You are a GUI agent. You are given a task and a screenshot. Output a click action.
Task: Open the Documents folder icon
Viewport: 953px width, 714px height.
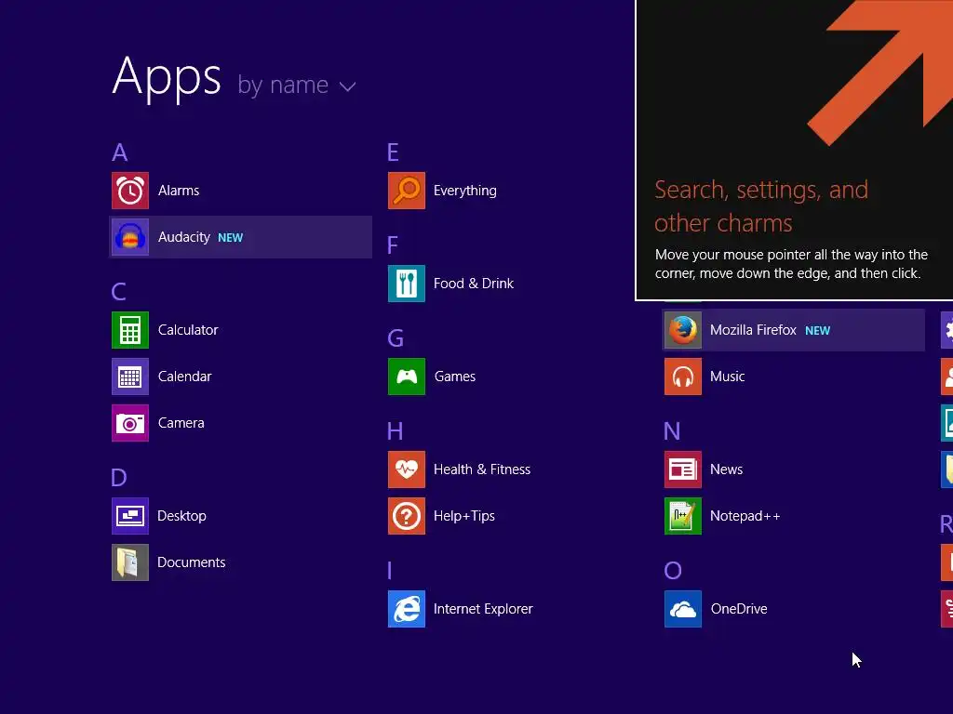[x=130, y=562]
